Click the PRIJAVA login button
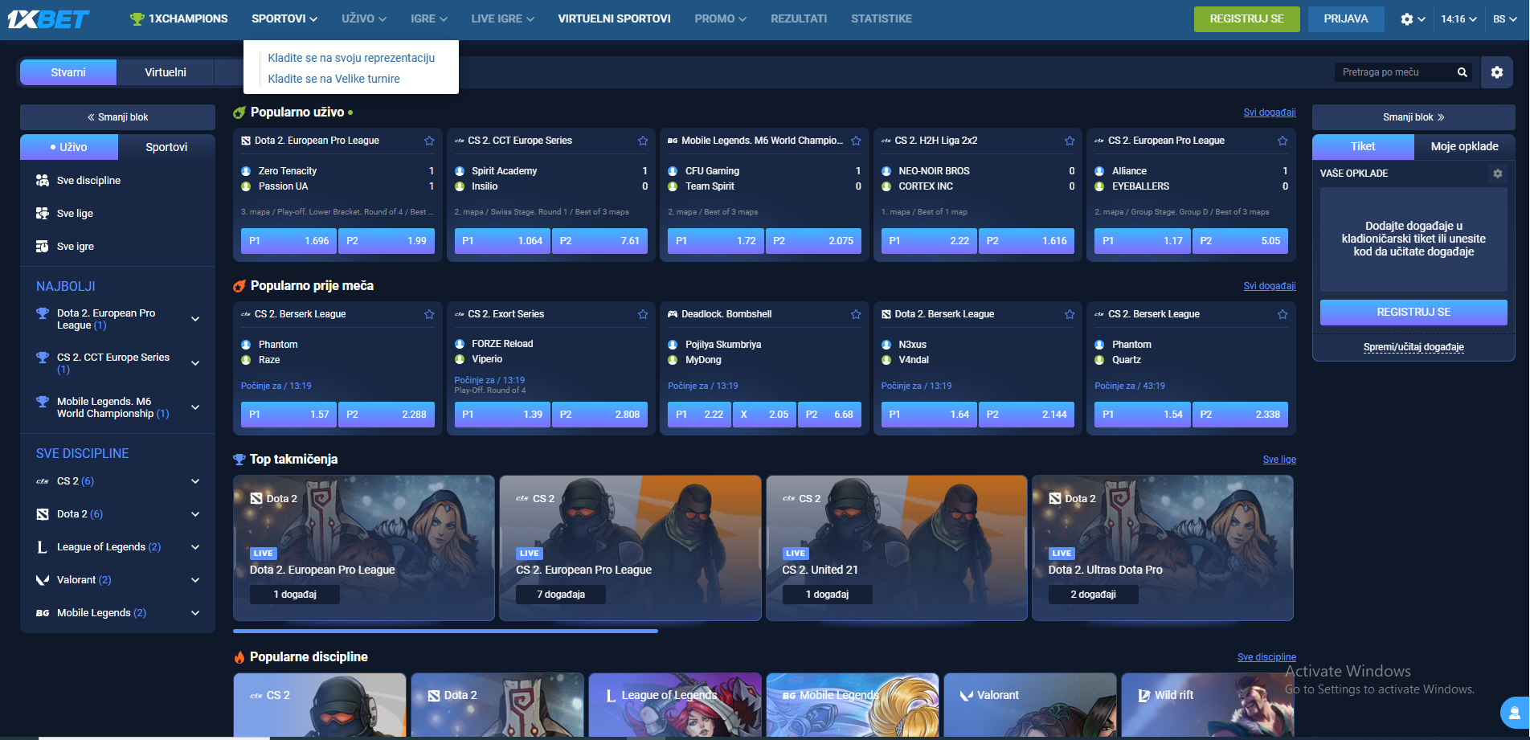 [x=1346, y=18]
